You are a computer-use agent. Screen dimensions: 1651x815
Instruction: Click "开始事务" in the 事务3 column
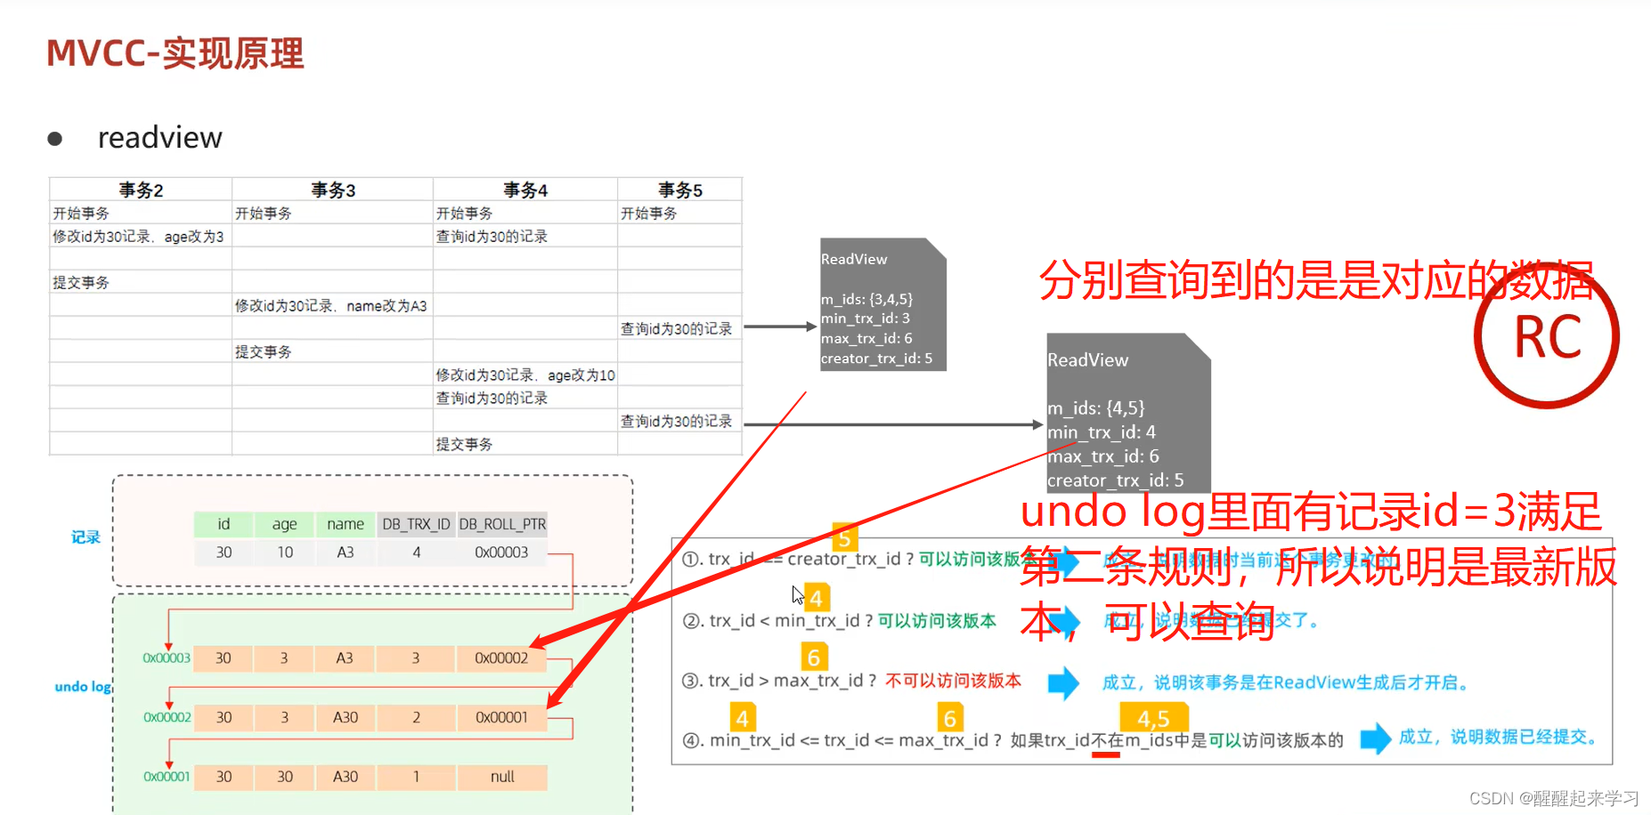click(x=264, y=214)
